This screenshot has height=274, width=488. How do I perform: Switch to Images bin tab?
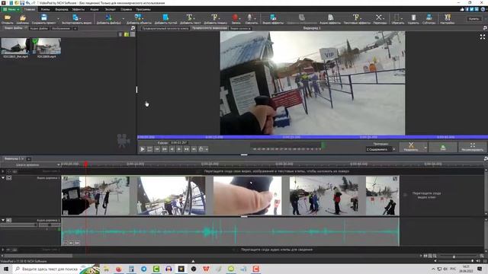coord(61,28)
